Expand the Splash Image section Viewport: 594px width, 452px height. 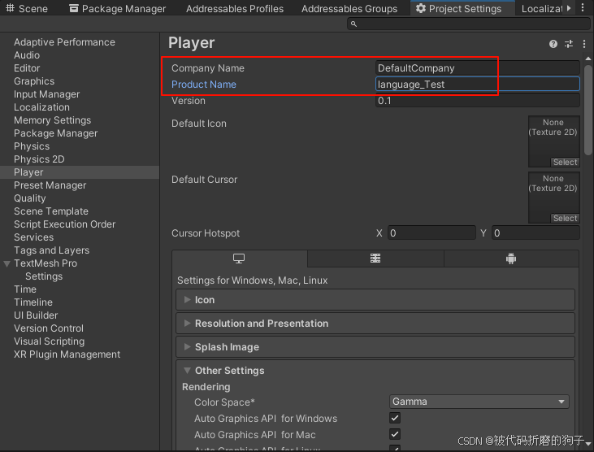(375, 347)
